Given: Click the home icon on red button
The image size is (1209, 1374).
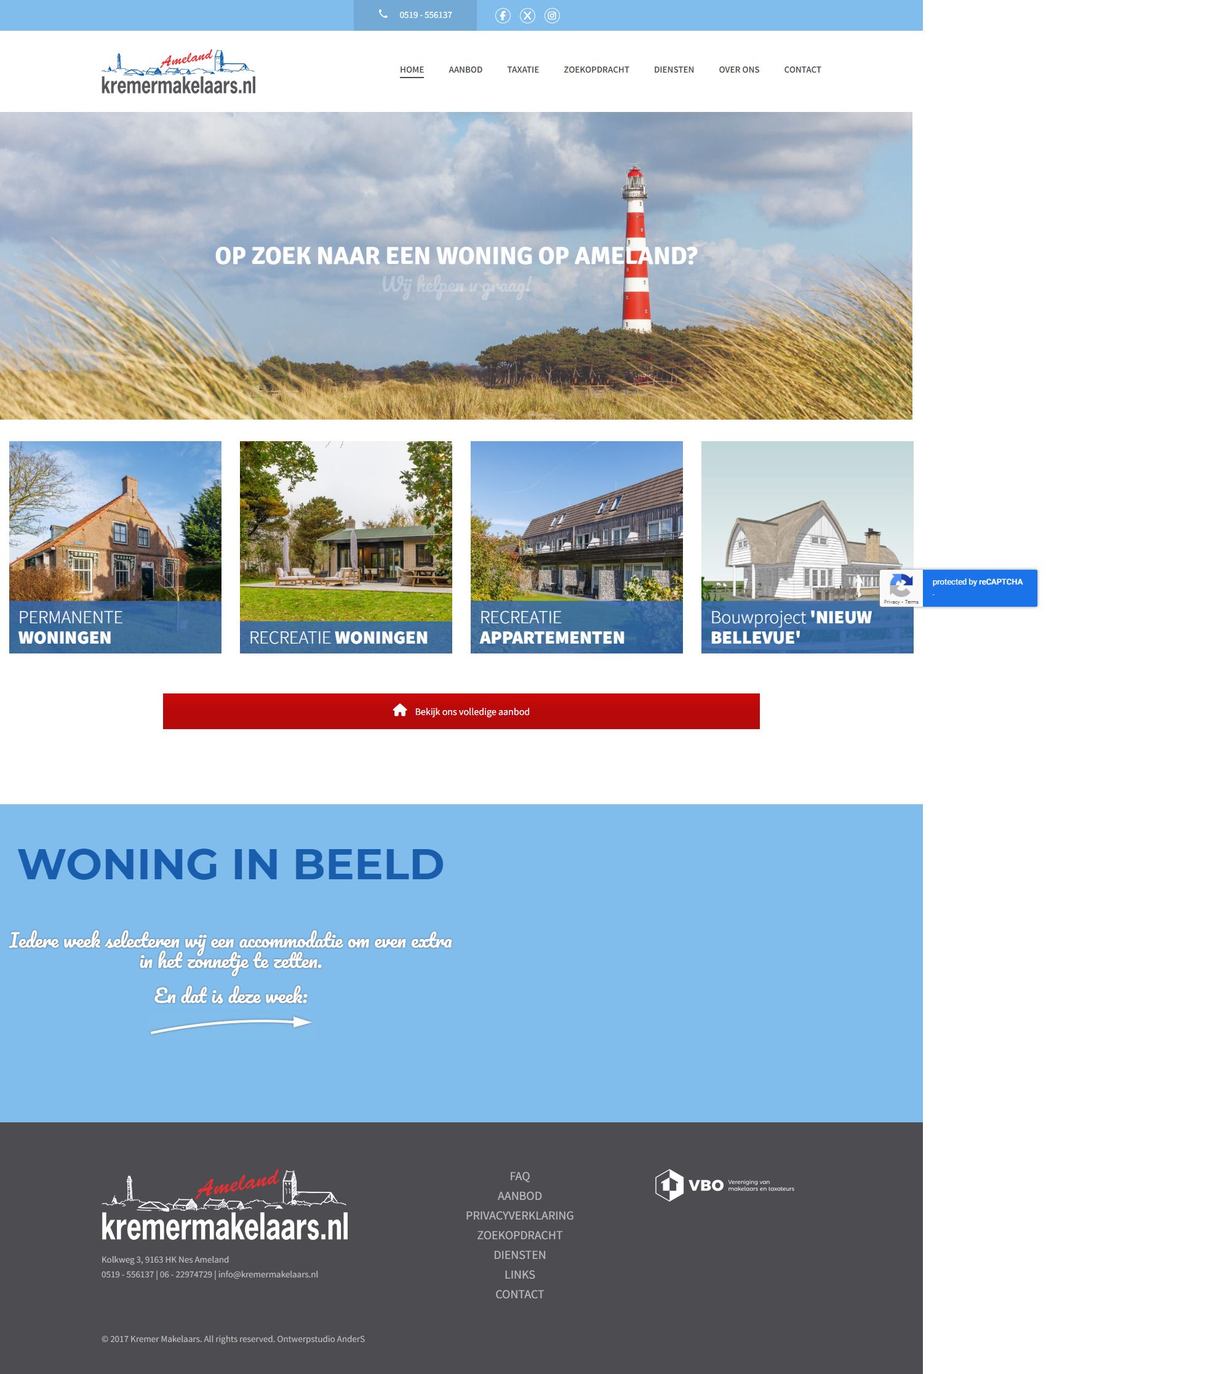Looking at the screenshot, I should click(x=401, y=709).
